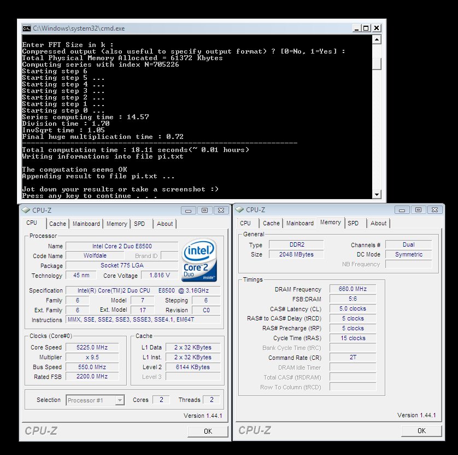458x455 pixels.
Task: Click the Threads count field
Action: tap(212, 400)
